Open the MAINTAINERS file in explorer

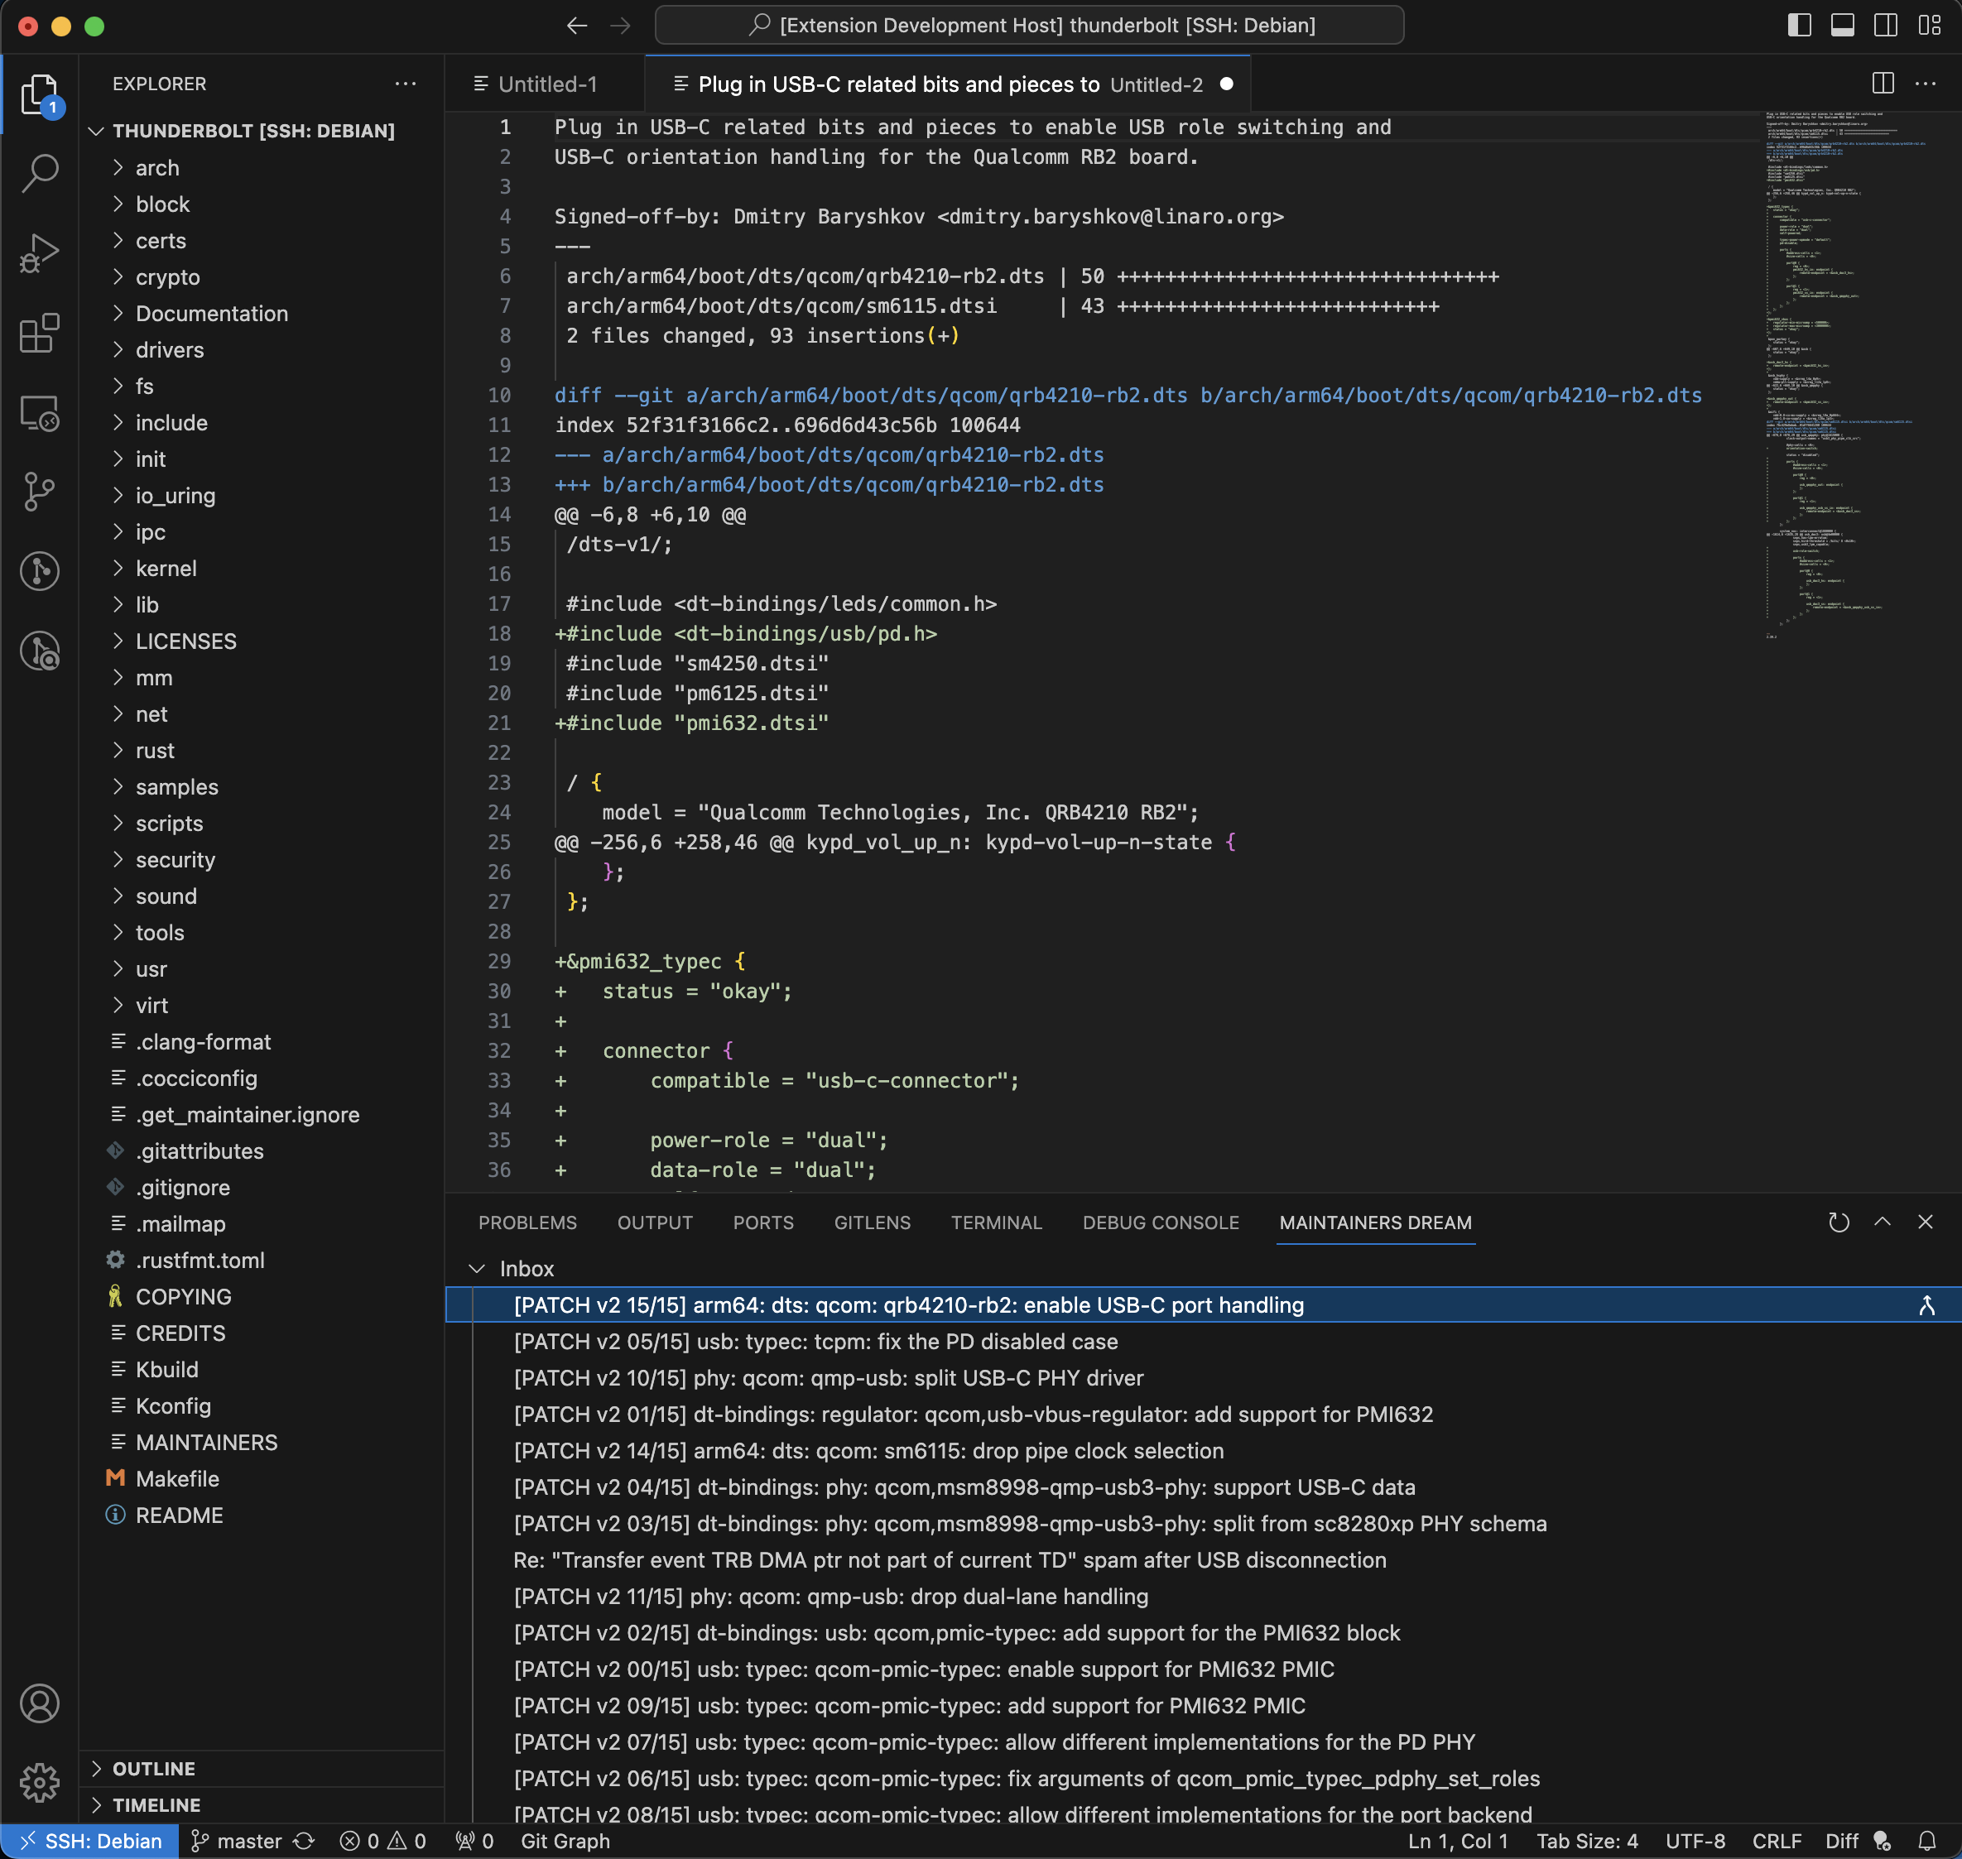pos(206,1442)
